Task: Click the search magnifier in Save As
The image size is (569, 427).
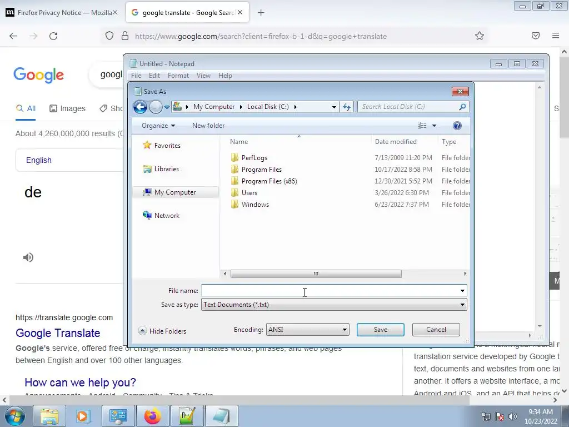Action: coord(462,107)
